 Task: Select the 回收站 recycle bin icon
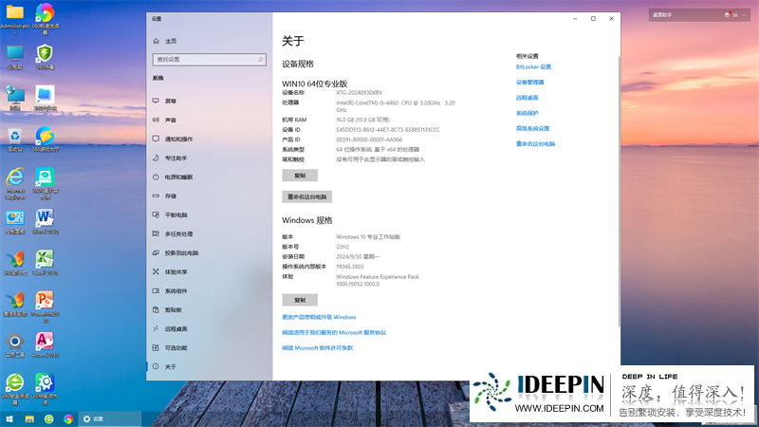click(15, 139)
